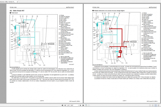This screenshot has height=107, width=161.
Task: Go to the next page
Action: coord(80,105)
